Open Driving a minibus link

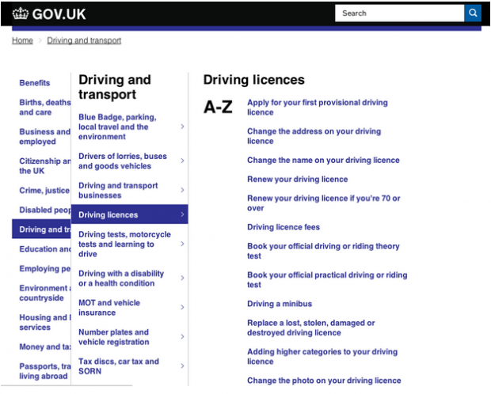tap(280, 304)
